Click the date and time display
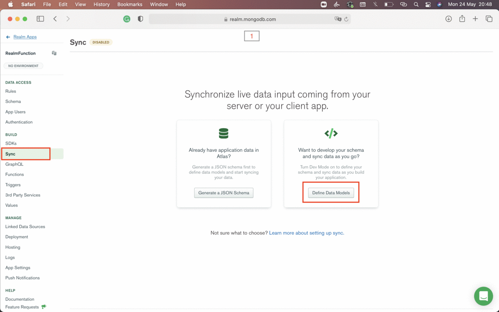Image resolution: width=499 pixels, height=312 pixels. click(469, 5)
